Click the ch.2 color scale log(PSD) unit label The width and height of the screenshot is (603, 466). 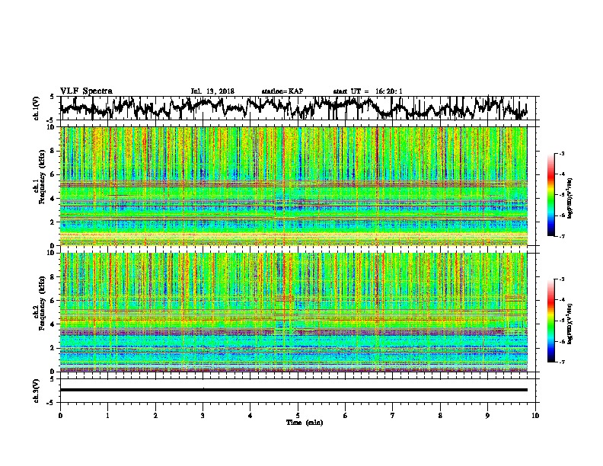[x=571, y=324]
